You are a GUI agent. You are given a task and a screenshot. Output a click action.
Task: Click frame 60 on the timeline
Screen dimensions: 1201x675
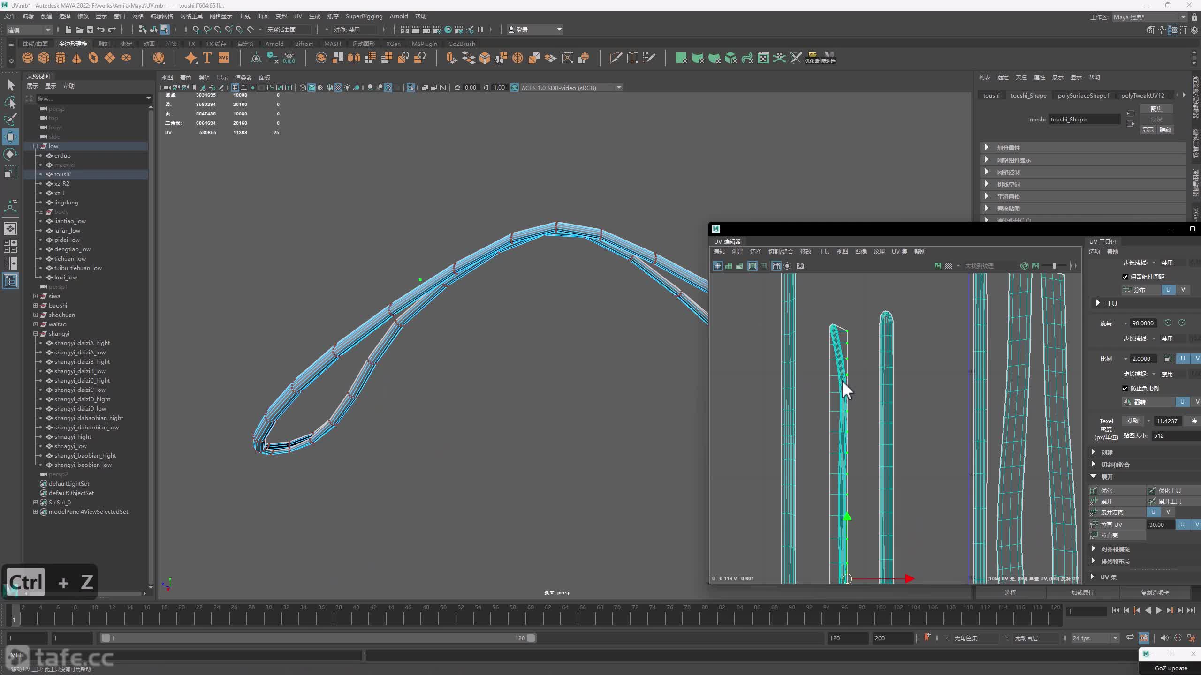530,614
